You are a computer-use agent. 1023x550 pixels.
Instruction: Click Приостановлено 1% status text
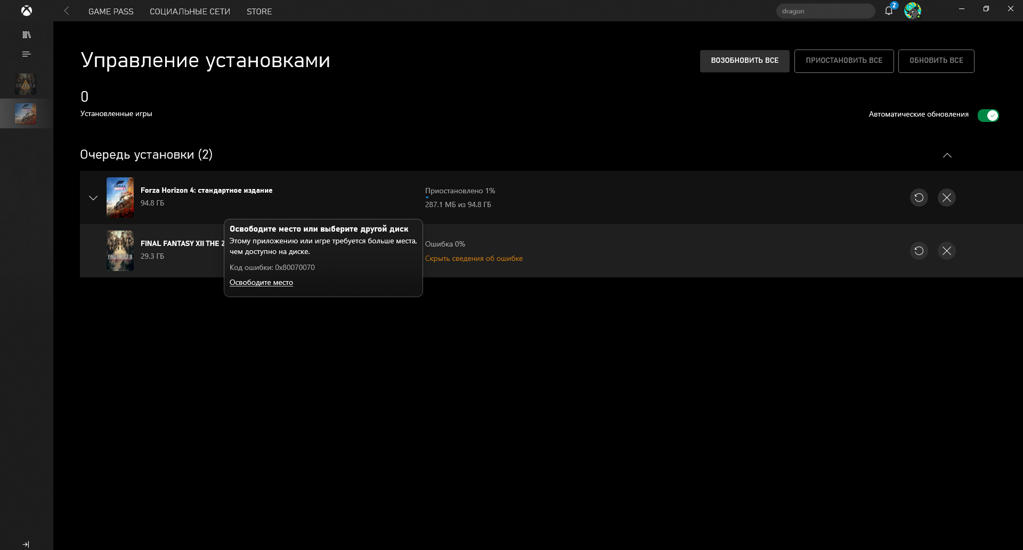pos(460,191)
